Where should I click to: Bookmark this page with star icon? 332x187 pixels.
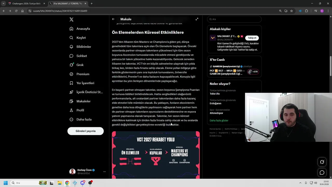[x=292, y=11]
